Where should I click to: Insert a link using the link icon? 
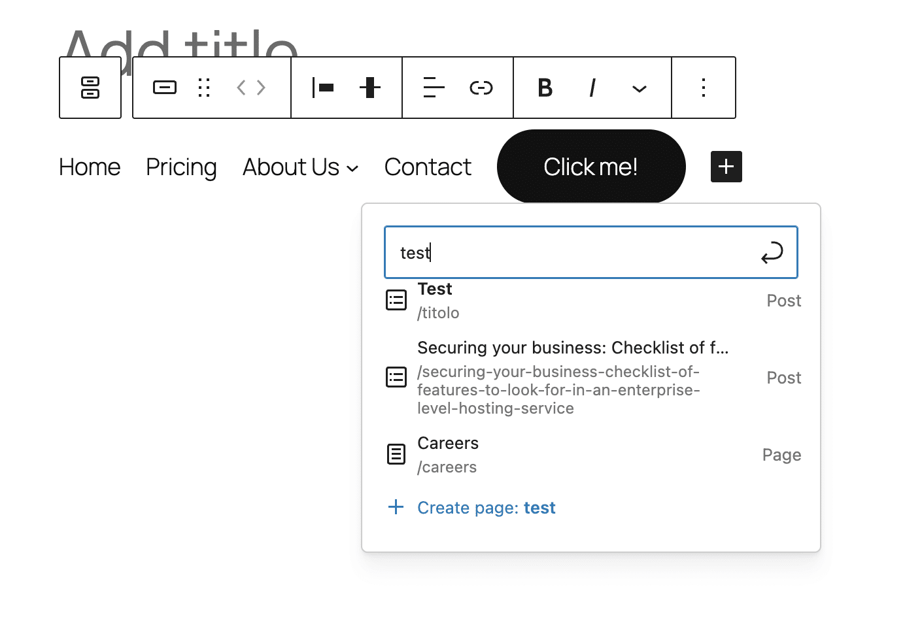coord(481,88)
